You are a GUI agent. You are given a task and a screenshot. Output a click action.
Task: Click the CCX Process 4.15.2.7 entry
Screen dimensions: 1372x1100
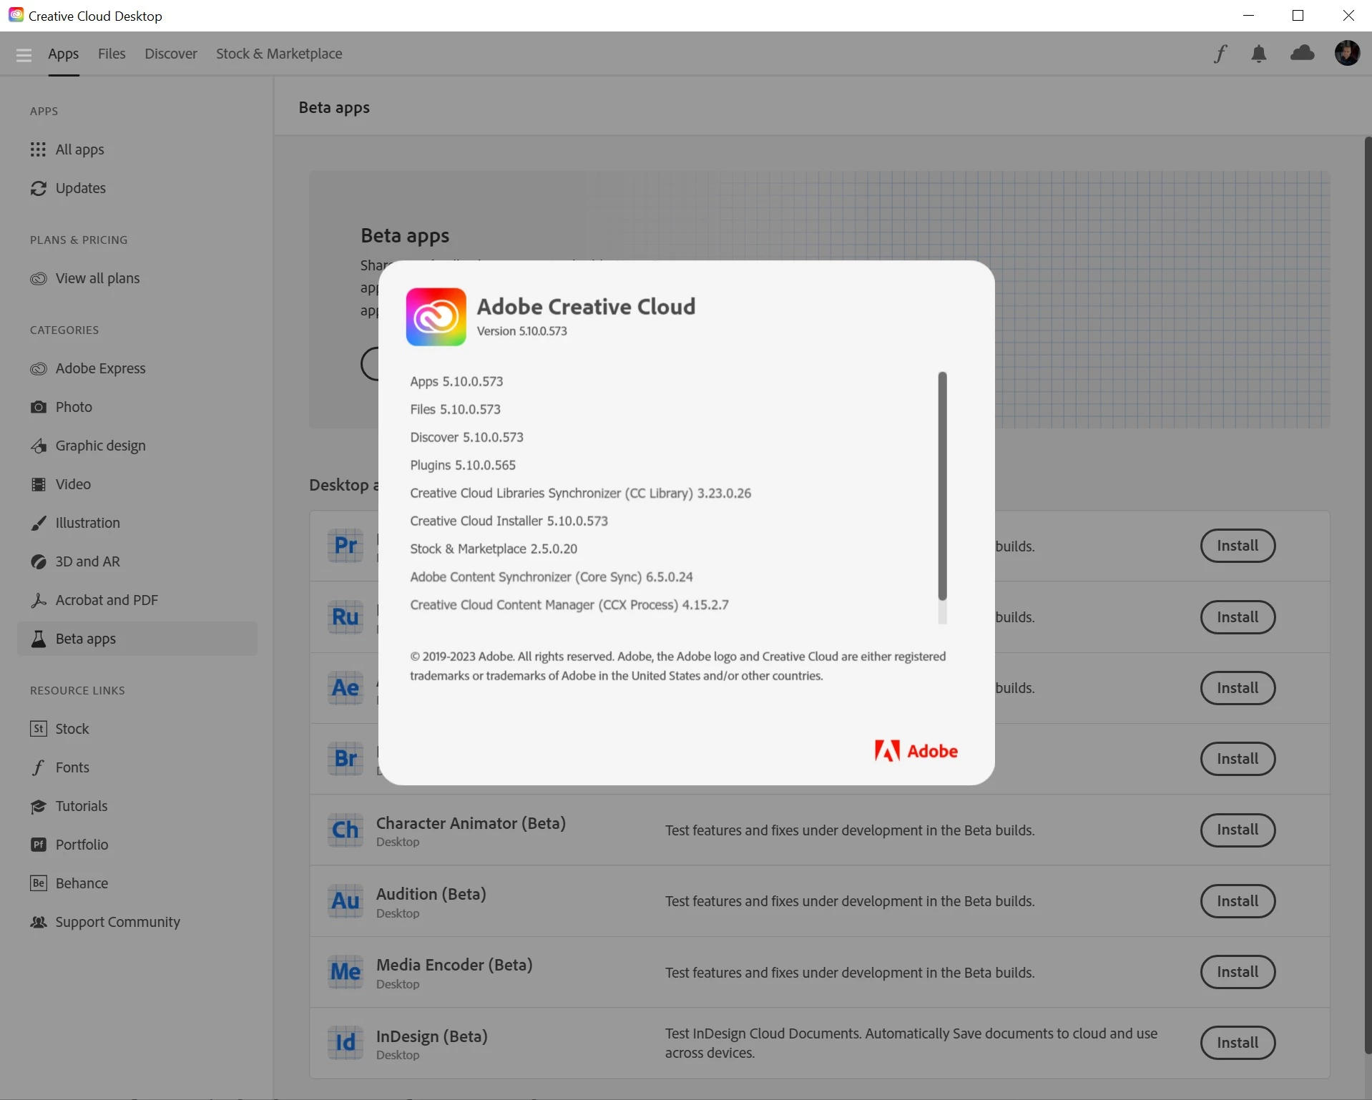(x=569, y=604)
